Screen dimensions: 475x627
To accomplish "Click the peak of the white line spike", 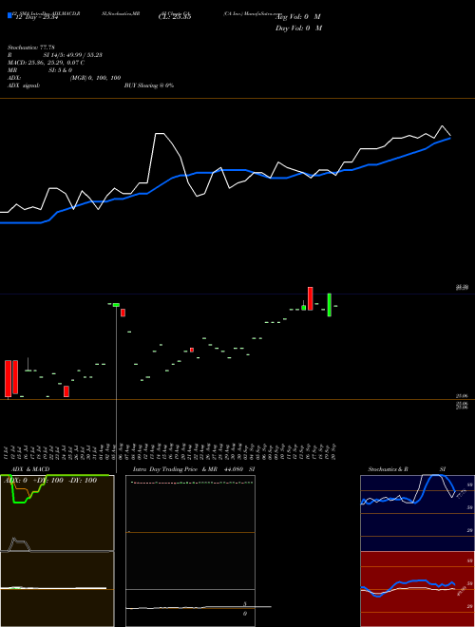I will click(x=160, y=134).
